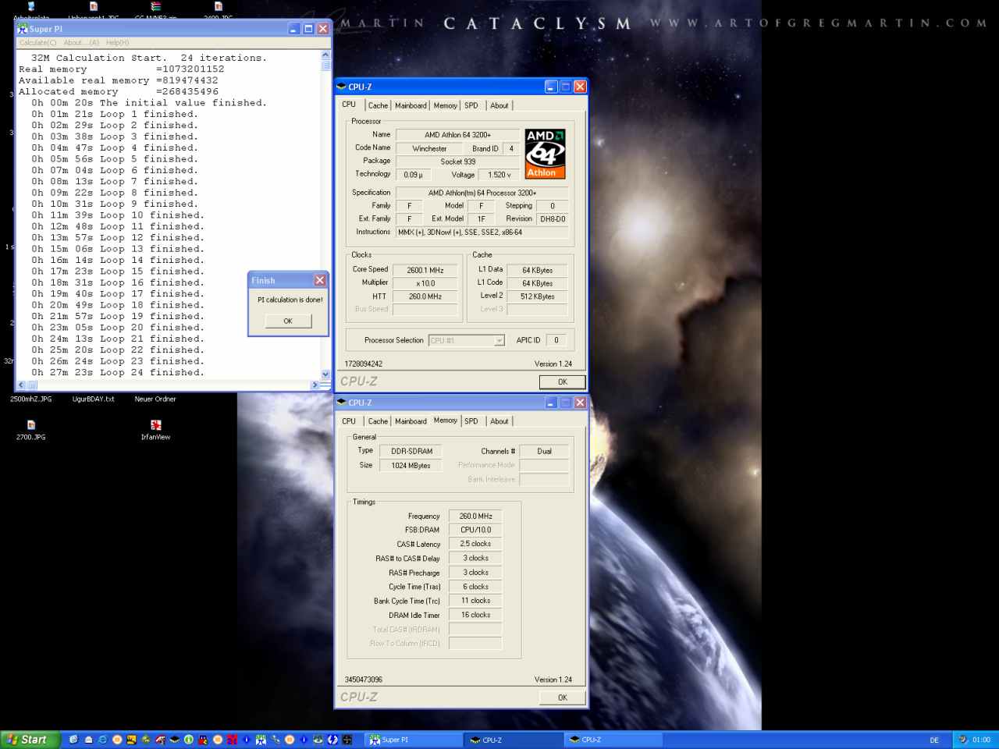Screen dimensions: 999x749
Task: Launch Internet Explorer from quick launch
Action: [102, 740]
